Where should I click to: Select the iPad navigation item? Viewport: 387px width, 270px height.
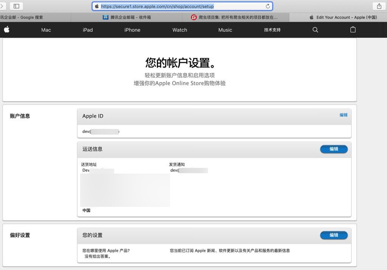[88, 30]
